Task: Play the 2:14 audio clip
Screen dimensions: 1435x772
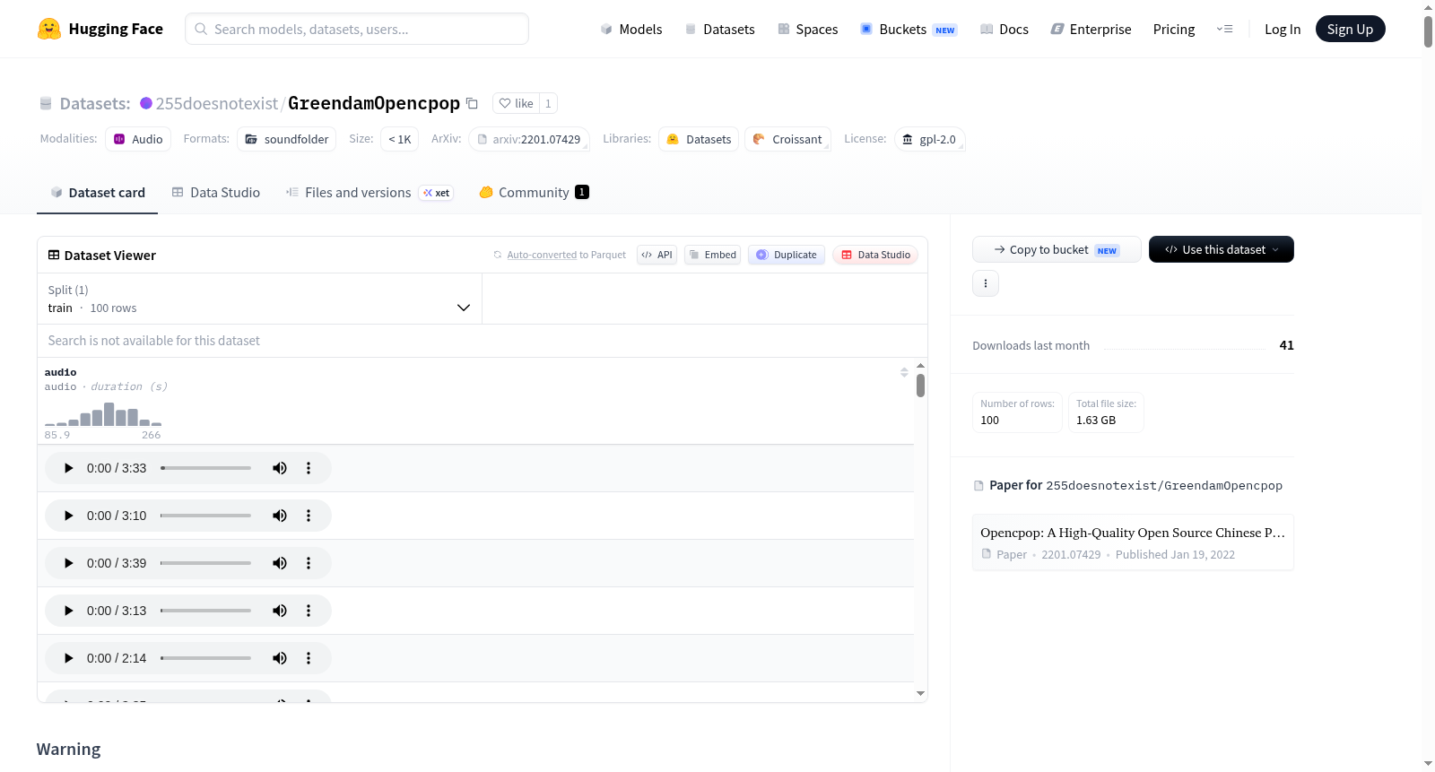Action: (68, 658)
